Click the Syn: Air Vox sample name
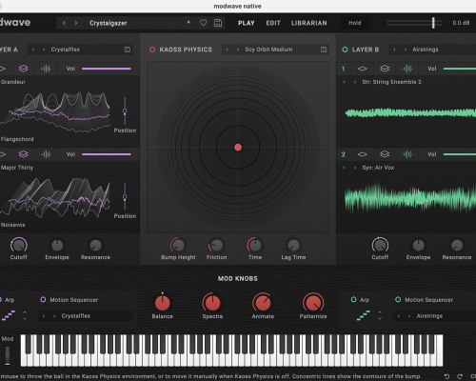The height and width of the screenshot is (381, 476). (378, 168)
